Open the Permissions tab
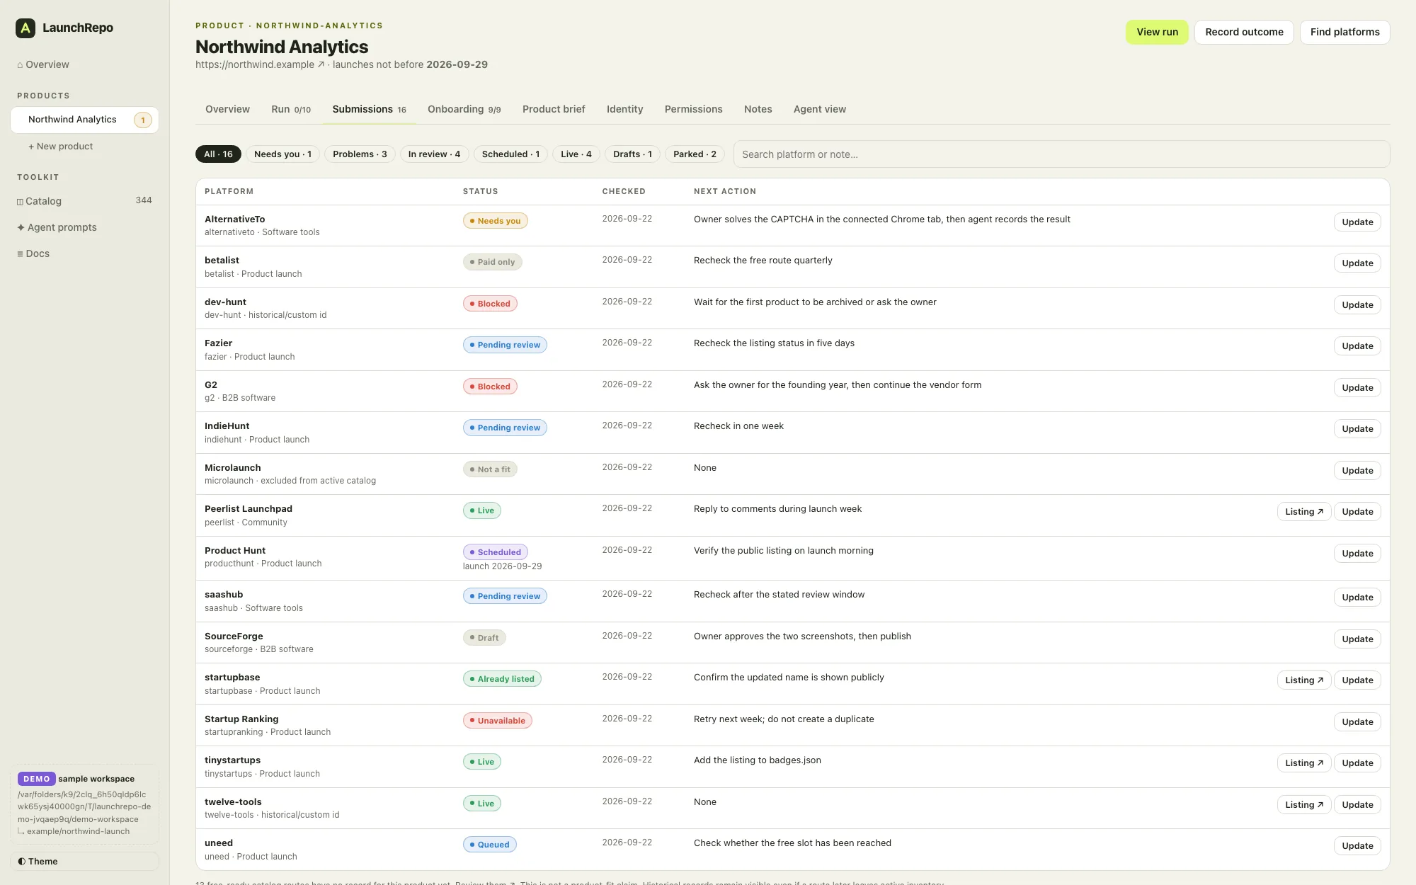The width and height of the screenshot is (1416, 885). (x=693, y=109)
